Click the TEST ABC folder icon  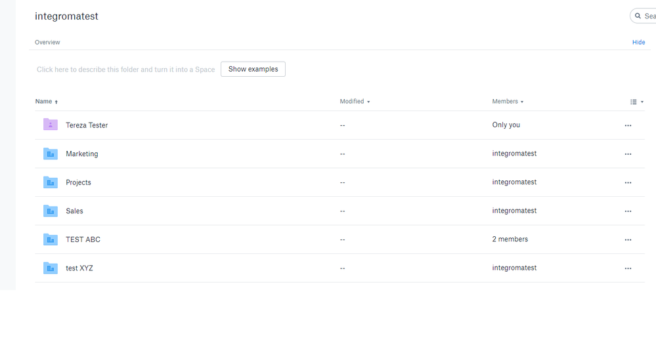[51, 239]
